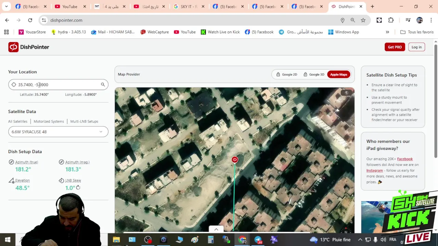Click the LNB Skew icon
This screenshot has width=438, height=246.
pyautogui.click(x=61, y=180)
